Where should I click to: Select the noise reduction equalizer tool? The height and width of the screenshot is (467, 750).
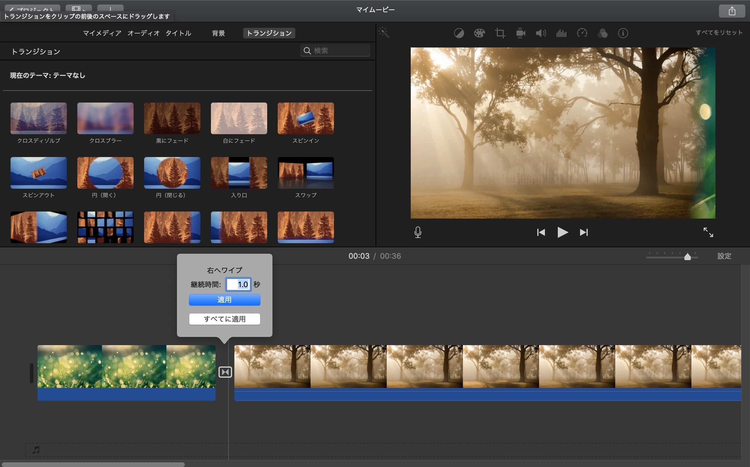(561, 33)
